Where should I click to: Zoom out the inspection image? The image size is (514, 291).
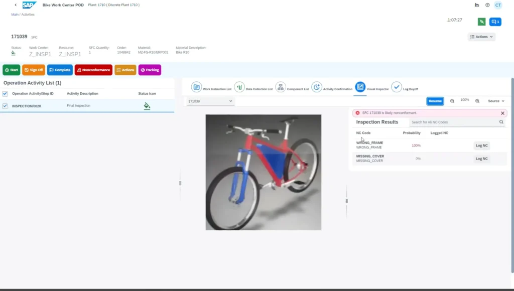click(x=452, y=101)
